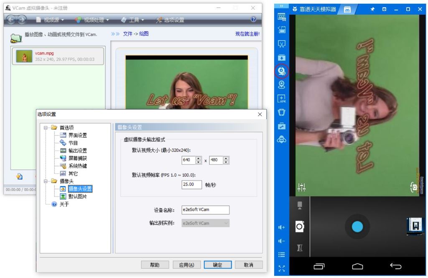Click the help question mark icon in VCam
428x278 pixels.
pyautogui.click(x=253, y=20)
